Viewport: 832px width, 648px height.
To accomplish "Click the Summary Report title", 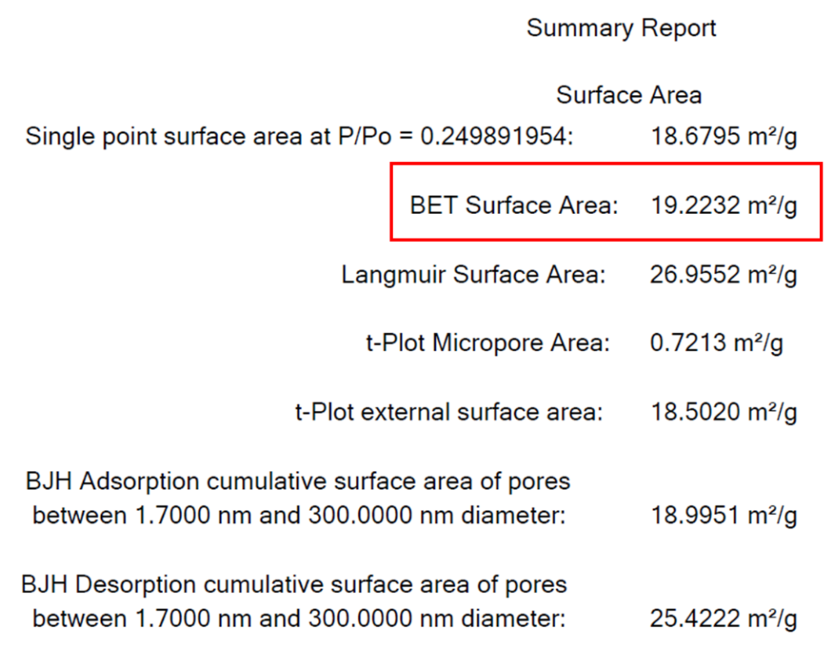I will tap(621, 28).
